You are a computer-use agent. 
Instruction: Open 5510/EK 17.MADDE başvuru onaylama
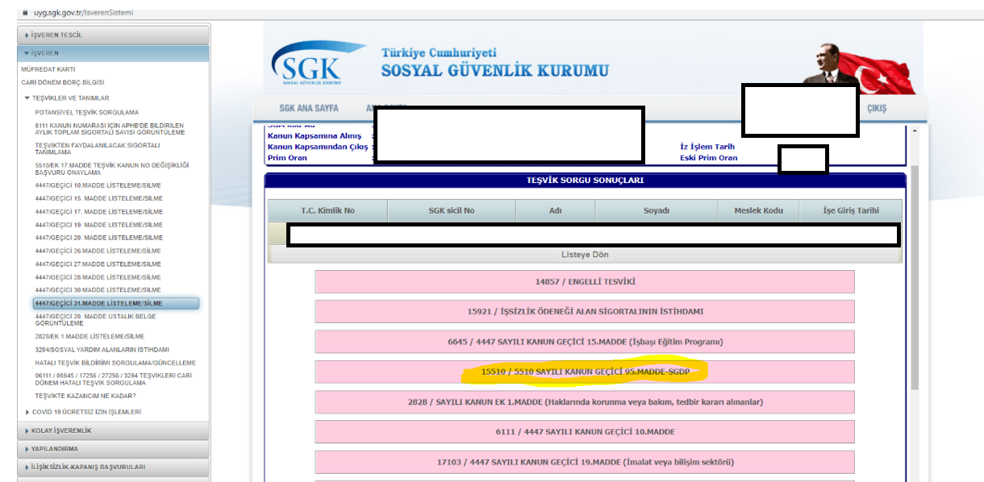111,168
